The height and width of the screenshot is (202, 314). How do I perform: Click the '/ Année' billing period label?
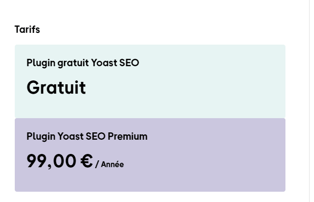tap(109, 164)
